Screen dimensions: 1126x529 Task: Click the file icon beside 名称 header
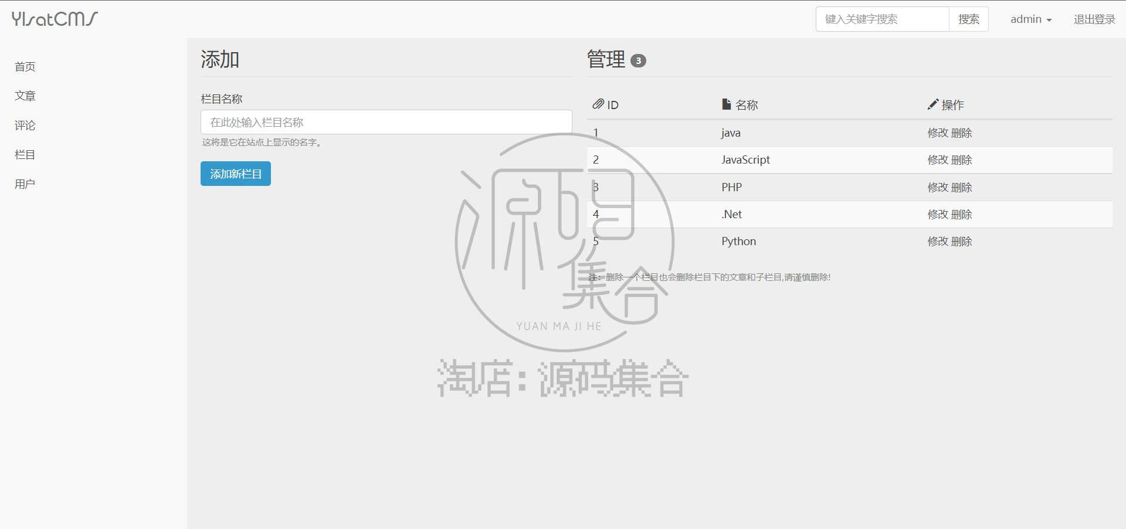click(x=726, y=104)
